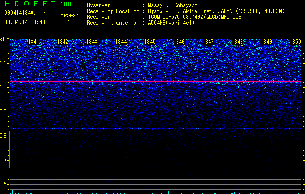
Task: Select the filename 0904141340.png
Action: 25,13
